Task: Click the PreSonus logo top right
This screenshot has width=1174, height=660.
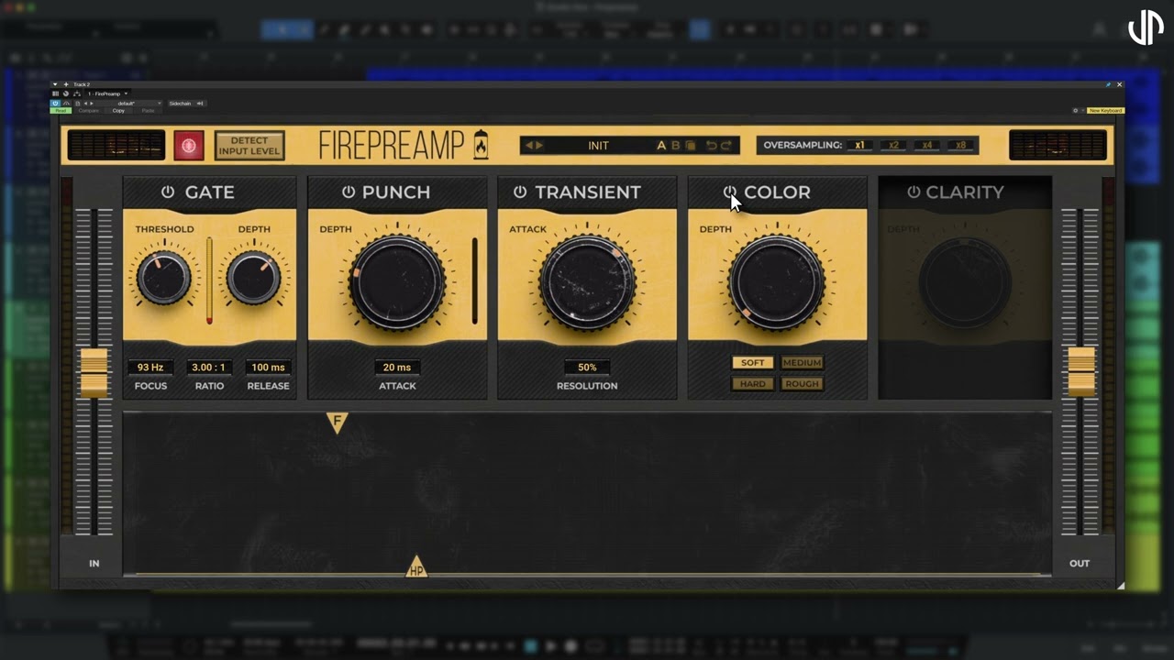Action: (1146, 28)
